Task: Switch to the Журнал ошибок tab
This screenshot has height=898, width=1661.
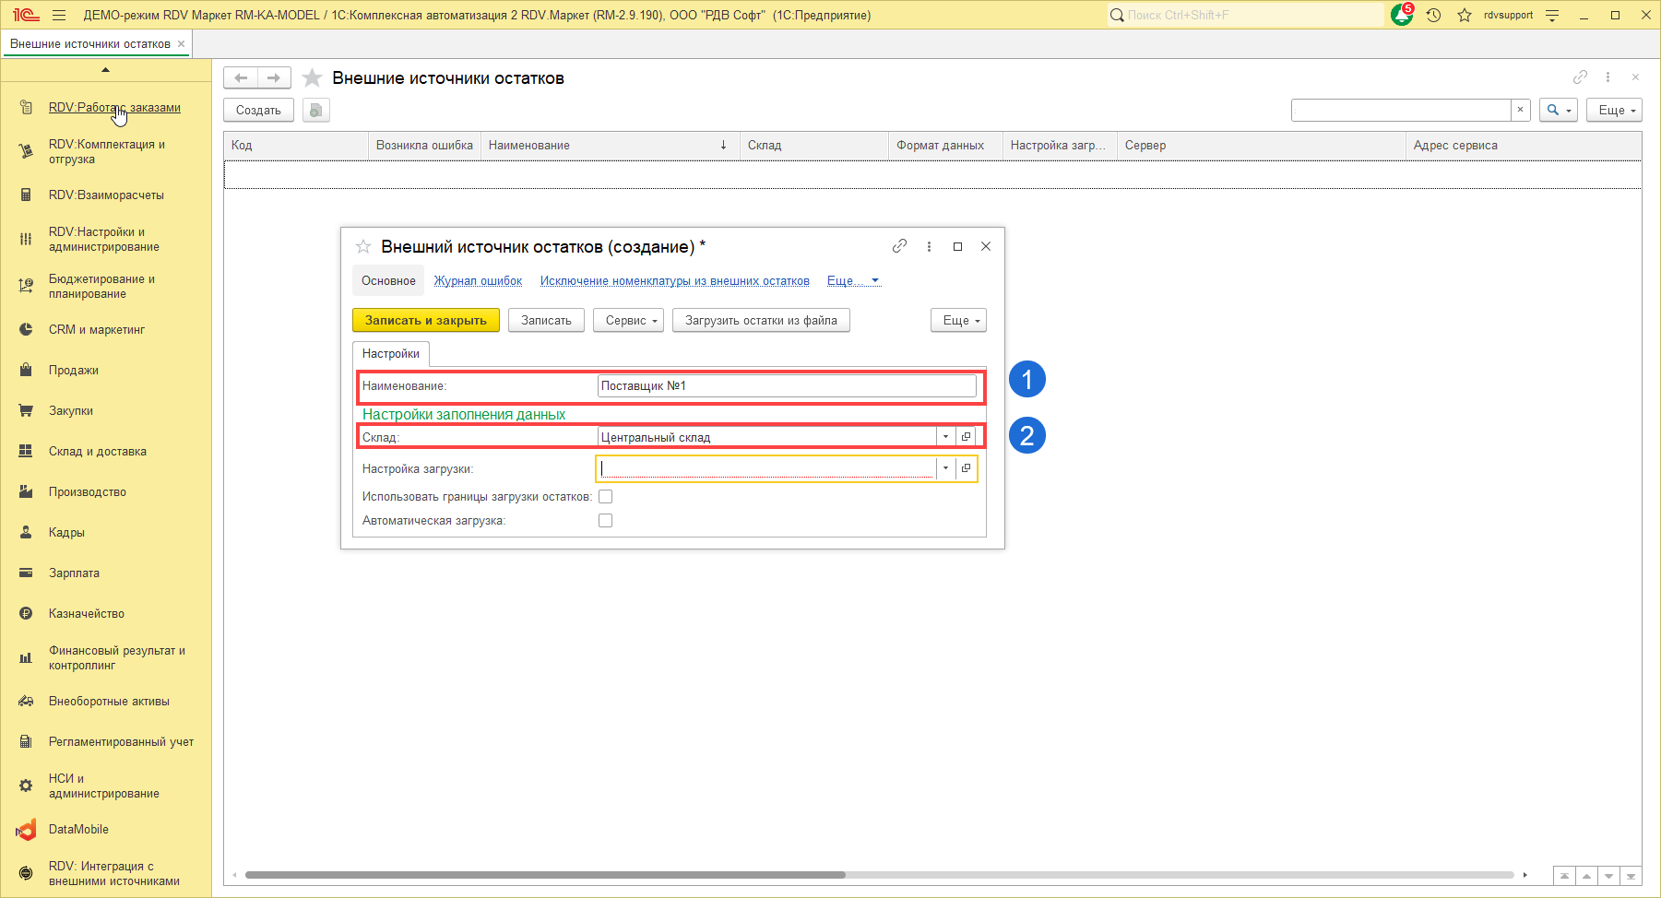Action: (x=478, y=281)
